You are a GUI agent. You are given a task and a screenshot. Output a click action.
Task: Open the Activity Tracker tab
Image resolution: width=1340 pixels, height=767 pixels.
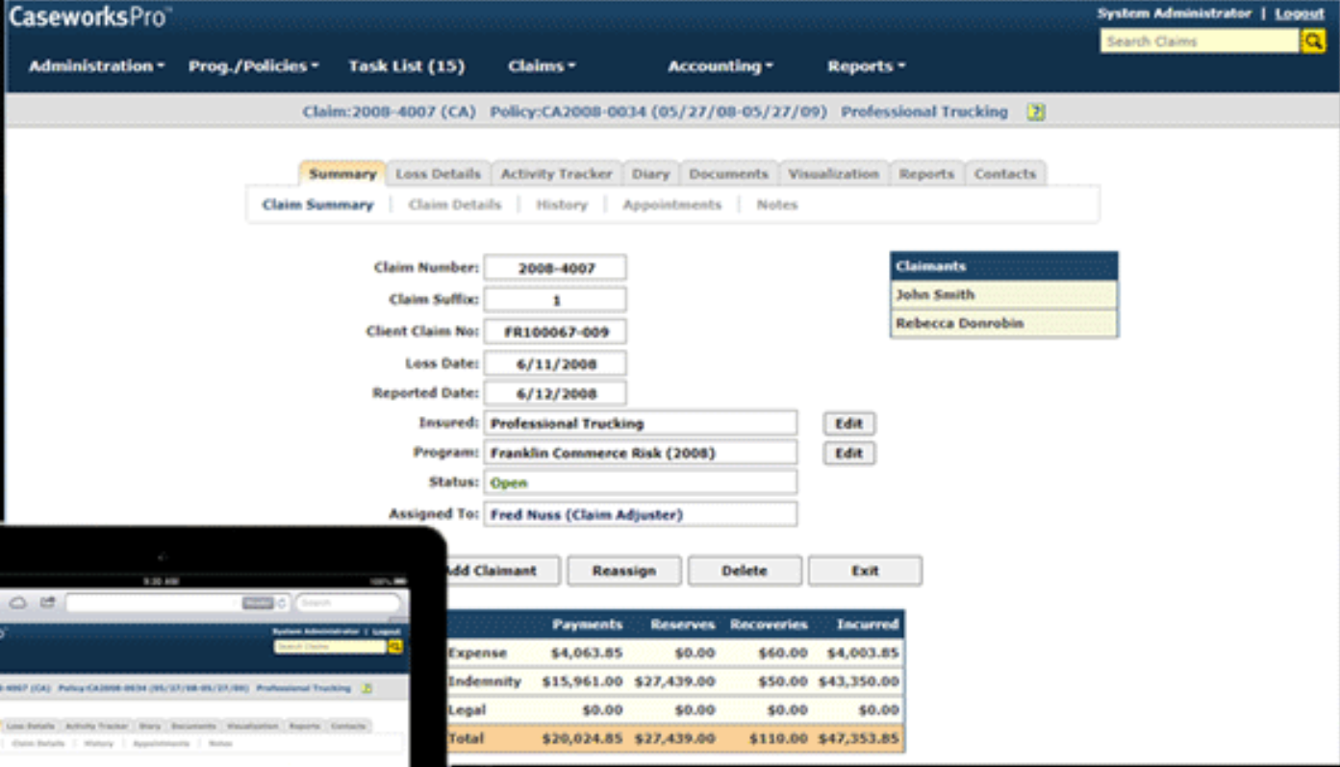pyautogui.click(x=556, y=173)
